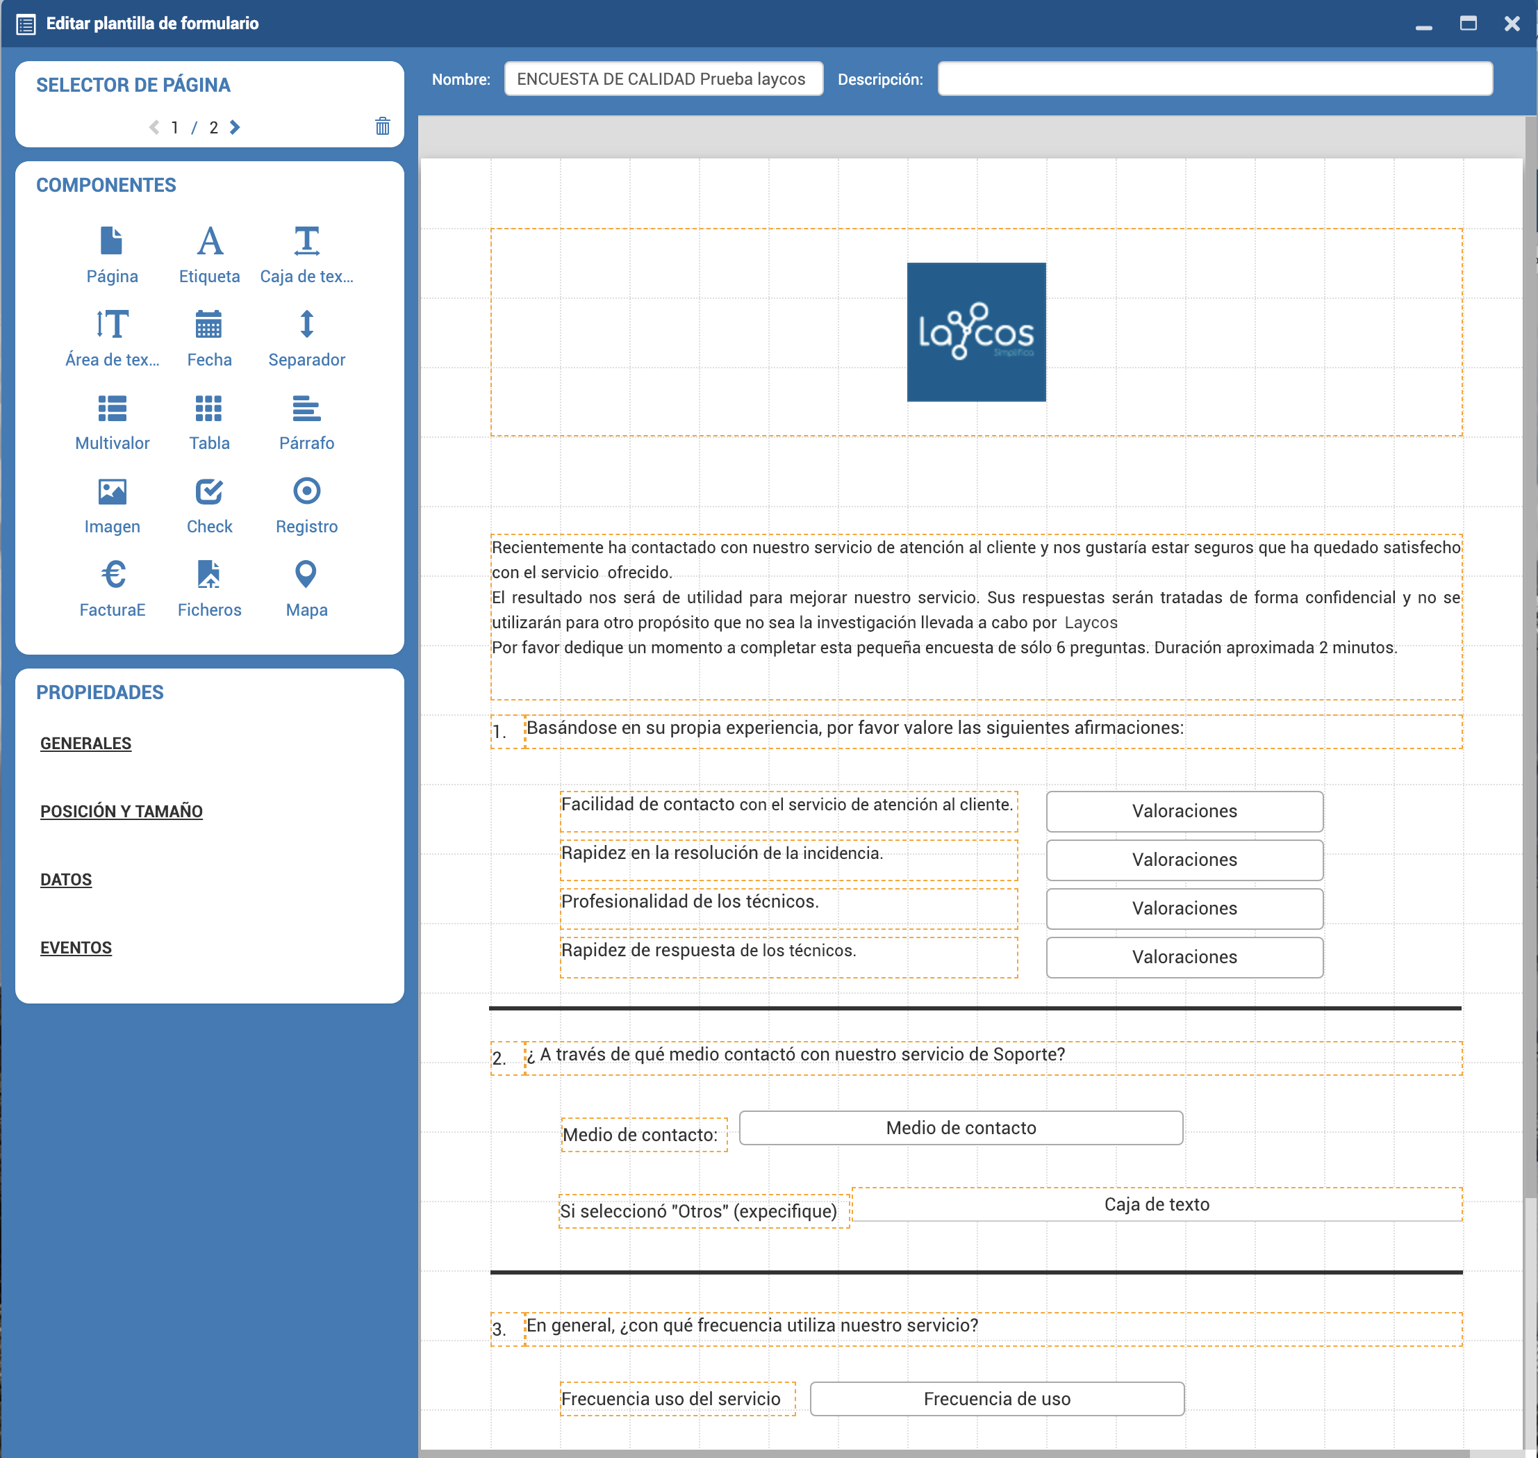This screenshot has width=1538, height=1458.
Task: Expand the POSICIÓN Y TAMAÑO section
Action: pos(121,812)
